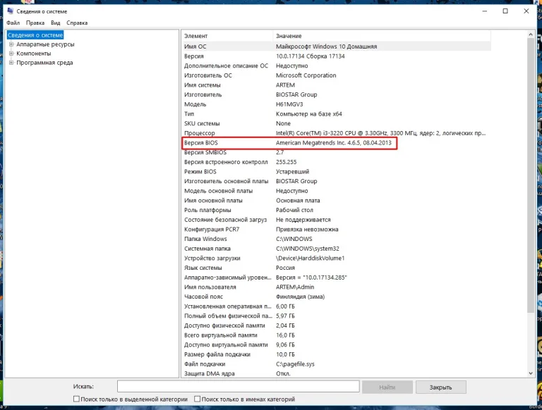Select Часовой пояс row
This screenshot has width=542, height=410.
pos(336,297)
